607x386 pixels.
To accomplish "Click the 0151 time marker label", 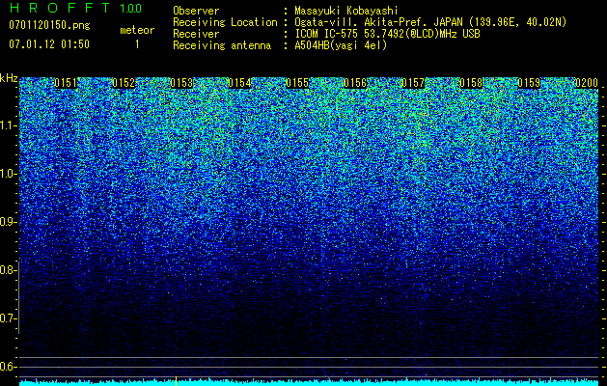I will pos(66,83).
